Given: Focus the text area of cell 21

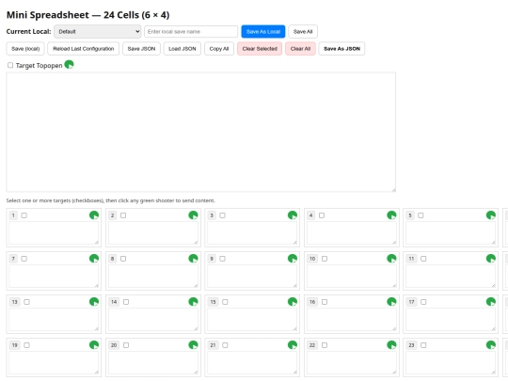Looking at the screenshot, I should click(252, 363).
